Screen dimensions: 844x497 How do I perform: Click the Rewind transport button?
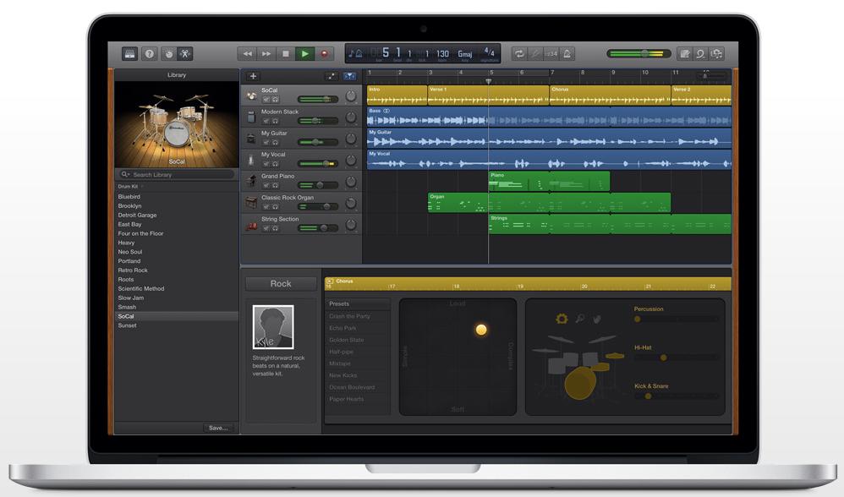coord(247,54)
